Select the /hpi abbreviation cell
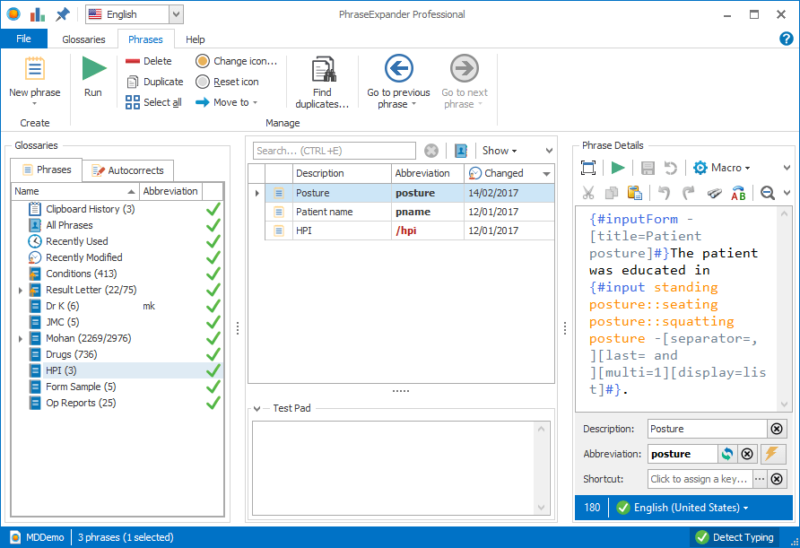Viewport: 800px width, 548px height. [428, 231]
